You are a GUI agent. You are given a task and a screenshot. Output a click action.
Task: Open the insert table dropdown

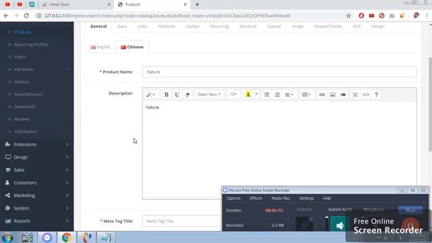click(306, 94)
